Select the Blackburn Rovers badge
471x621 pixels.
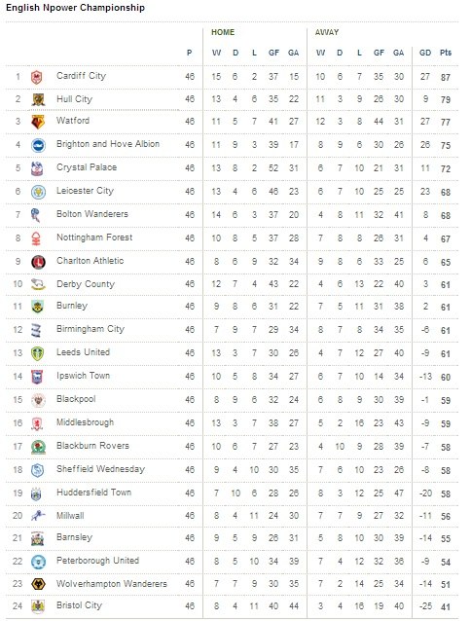coord(38,447)
